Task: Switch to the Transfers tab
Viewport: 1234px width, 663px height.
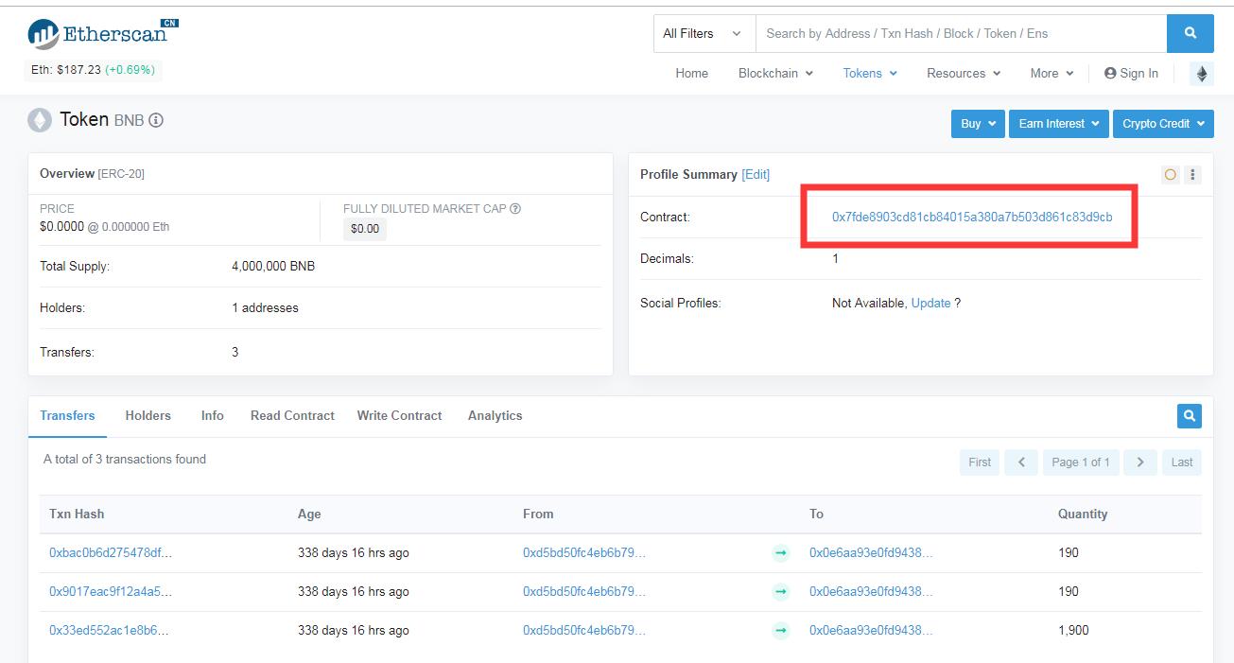Action: tap(67, 415)
